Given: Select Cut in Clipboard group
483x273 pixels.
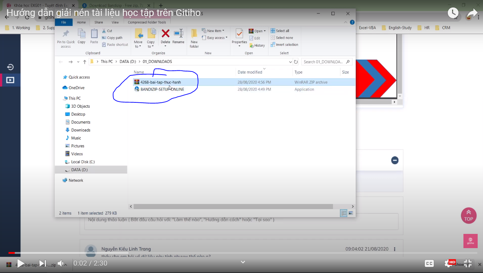Looking at the screenshot, I should tap(107, 31).
